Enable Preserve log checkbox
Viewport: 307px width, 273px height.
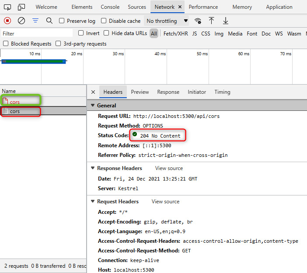[x=62, y=21]
